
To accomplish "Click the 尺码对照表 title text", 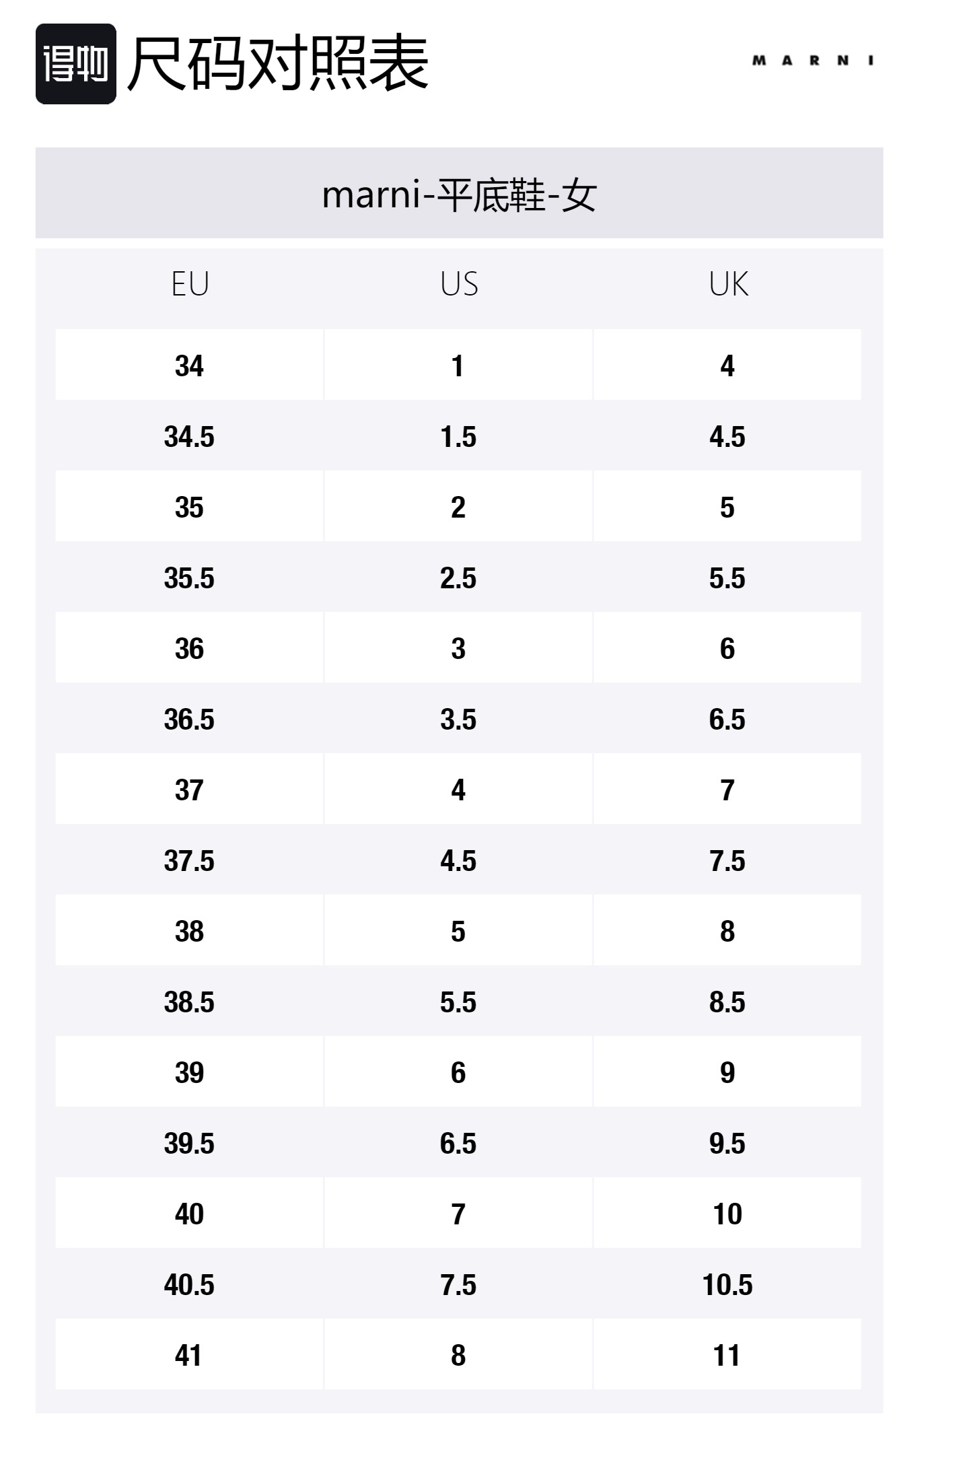I will [277, 63].
